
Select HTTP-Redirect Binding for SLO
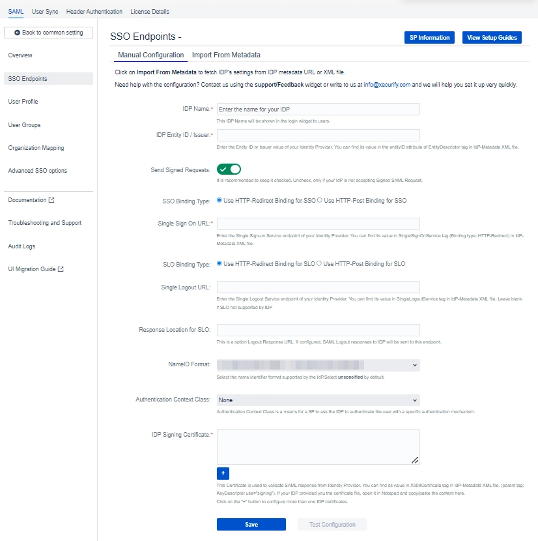219,263
